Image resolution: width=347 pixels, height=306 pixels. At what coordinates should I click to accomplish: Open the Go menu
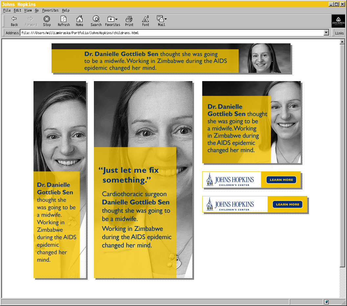pyautogui.click(x=37, y=10)
